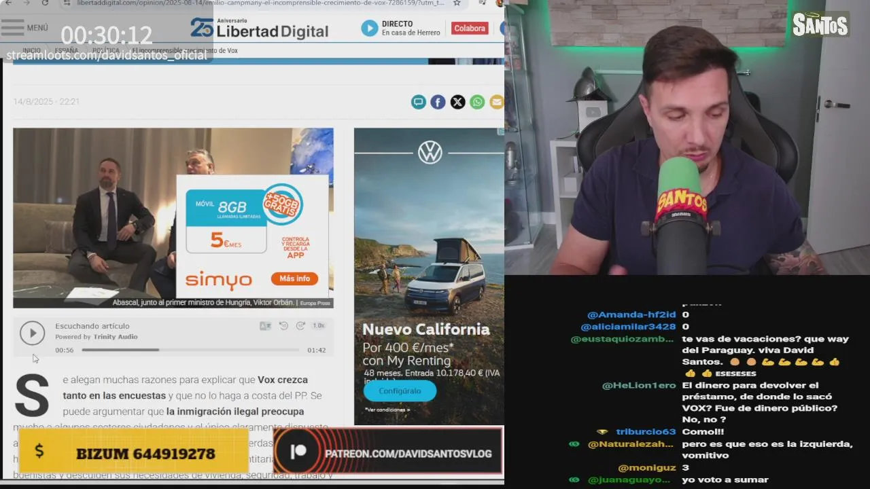Share article by email icon

pyautogui.click(x=497, y=102)
